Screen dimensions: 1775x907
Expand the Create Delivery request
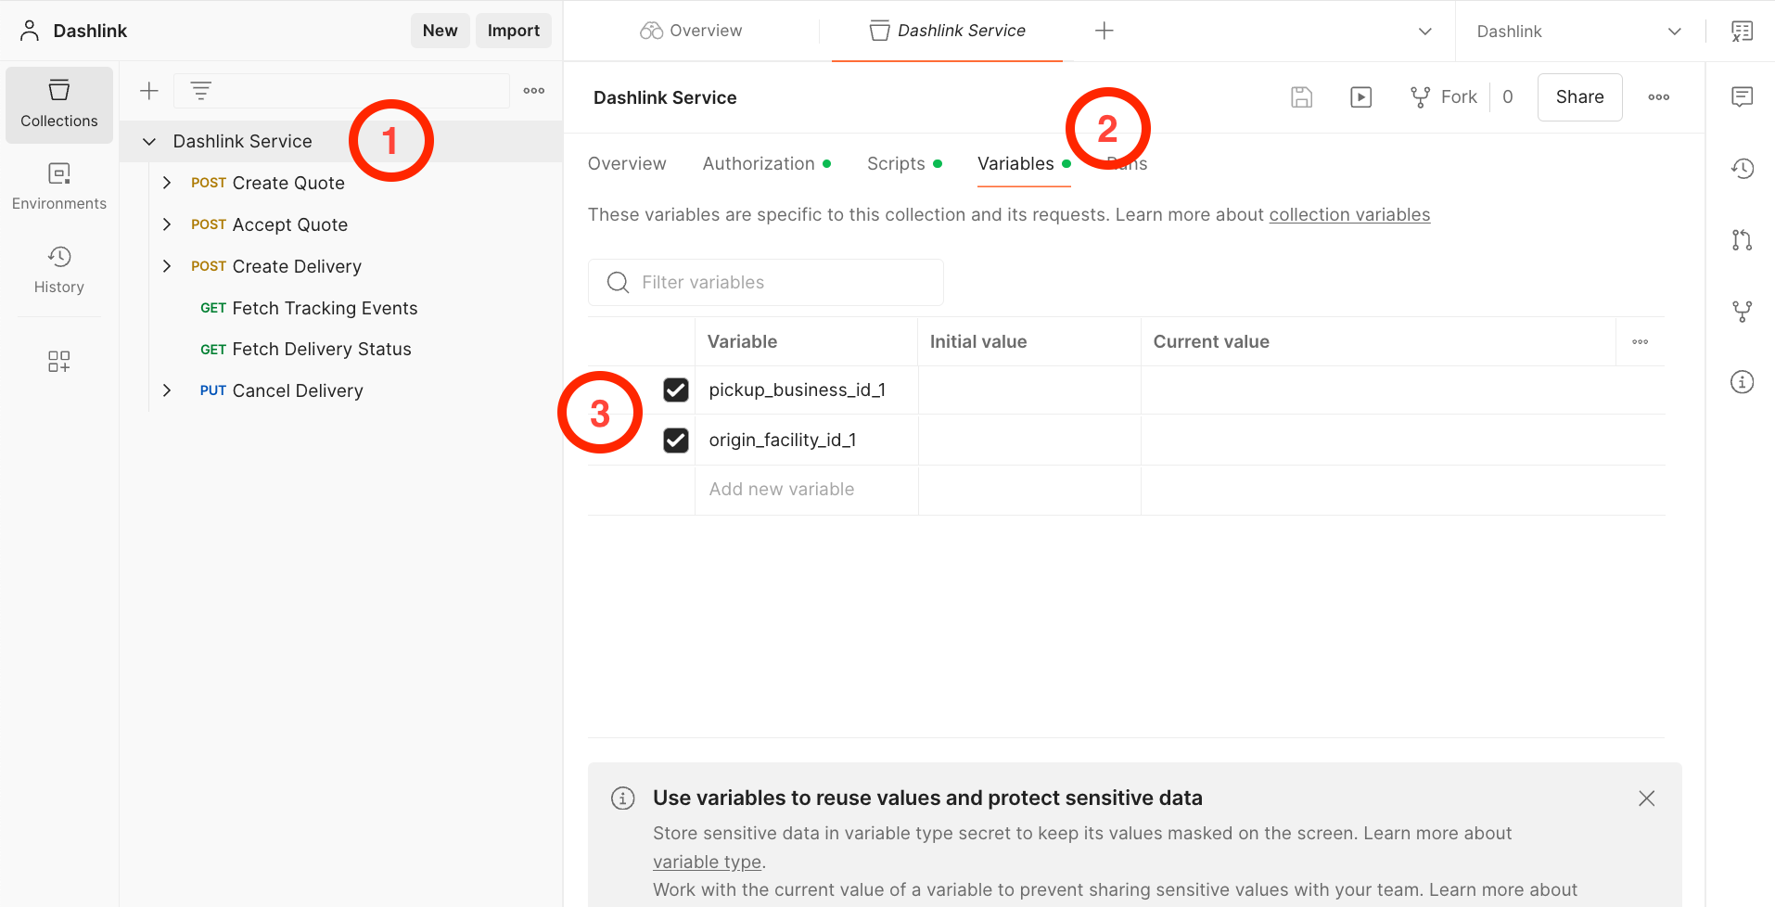(x=167, y=266)
